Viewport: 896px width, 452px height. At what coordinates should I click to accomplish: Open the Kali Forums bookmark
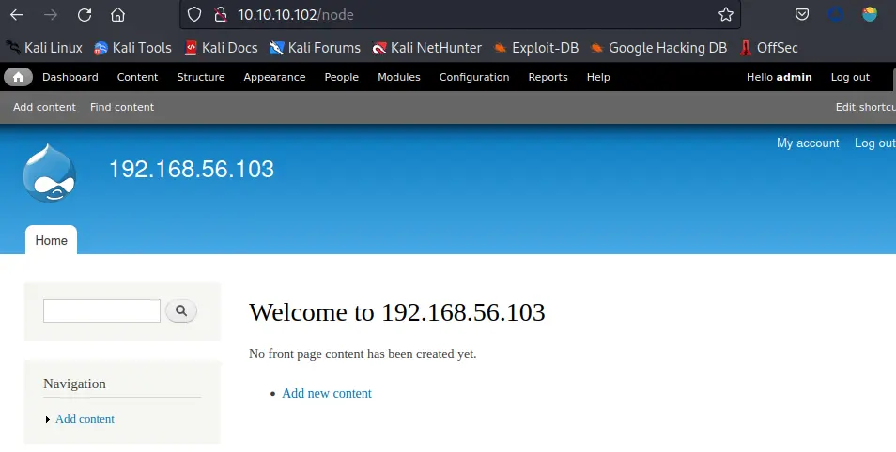315,48
